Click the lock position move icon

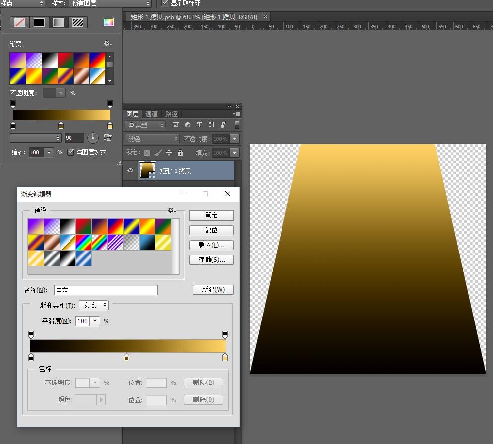tap(169, 153)
